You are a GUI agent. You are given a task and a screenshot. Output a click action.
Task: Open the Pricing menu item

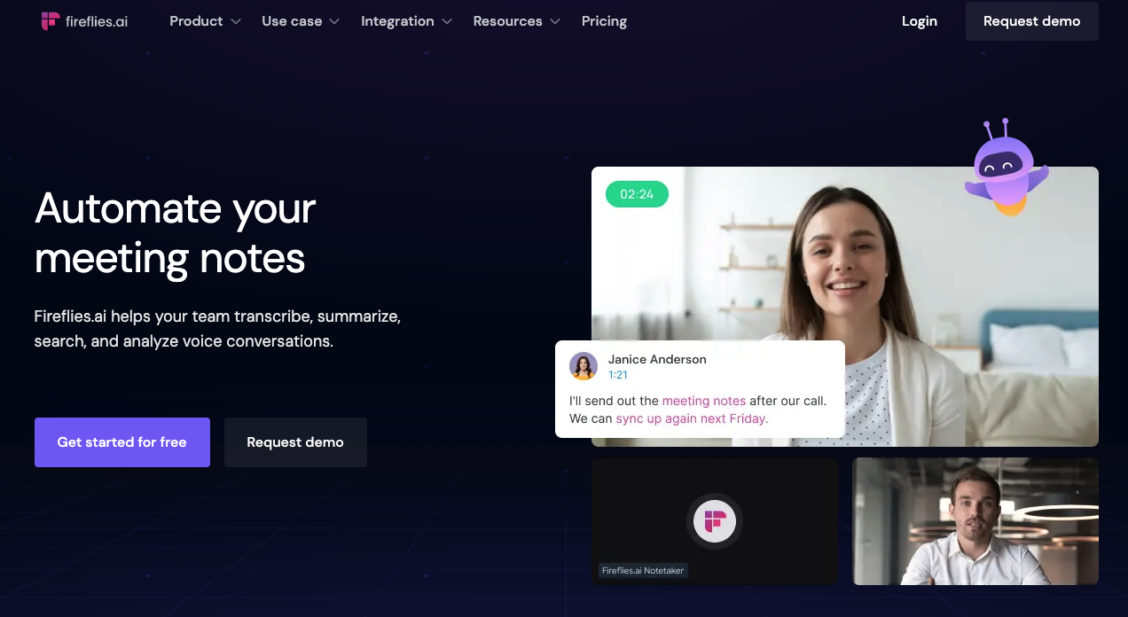point(604,21)
